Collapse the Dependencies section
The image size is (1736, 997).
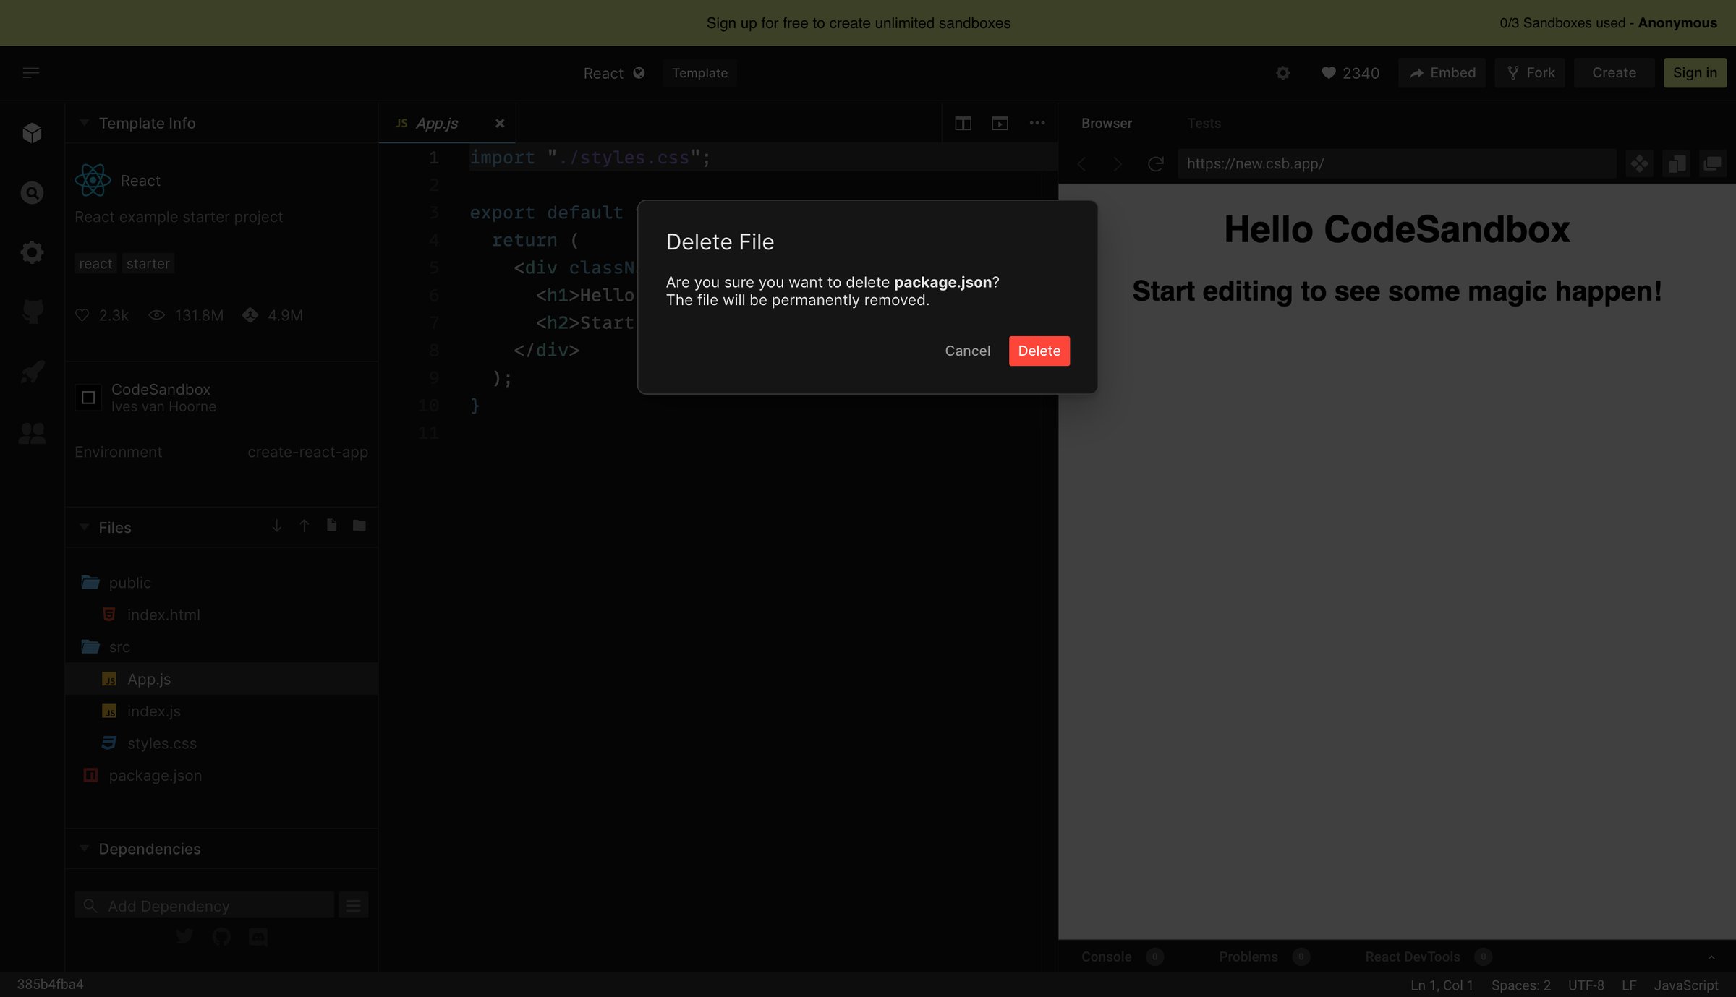point(84,848)
